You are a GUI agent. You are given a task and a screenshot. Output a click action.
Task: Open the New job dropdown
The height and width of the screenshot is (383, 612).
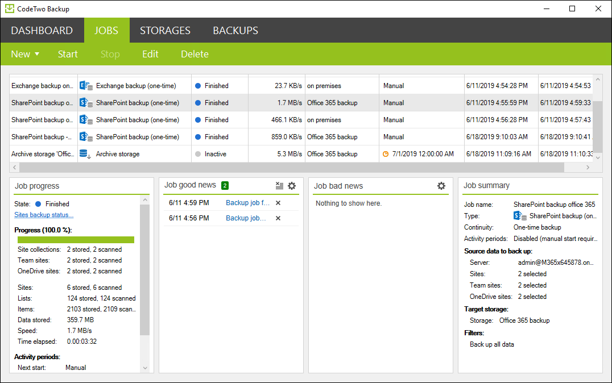(x=25, y=54)
